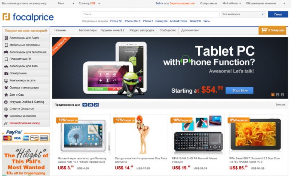Click the Shop Now banner button
The height and width of the screenshot is (176, 291).
click(x=239, y=90)
